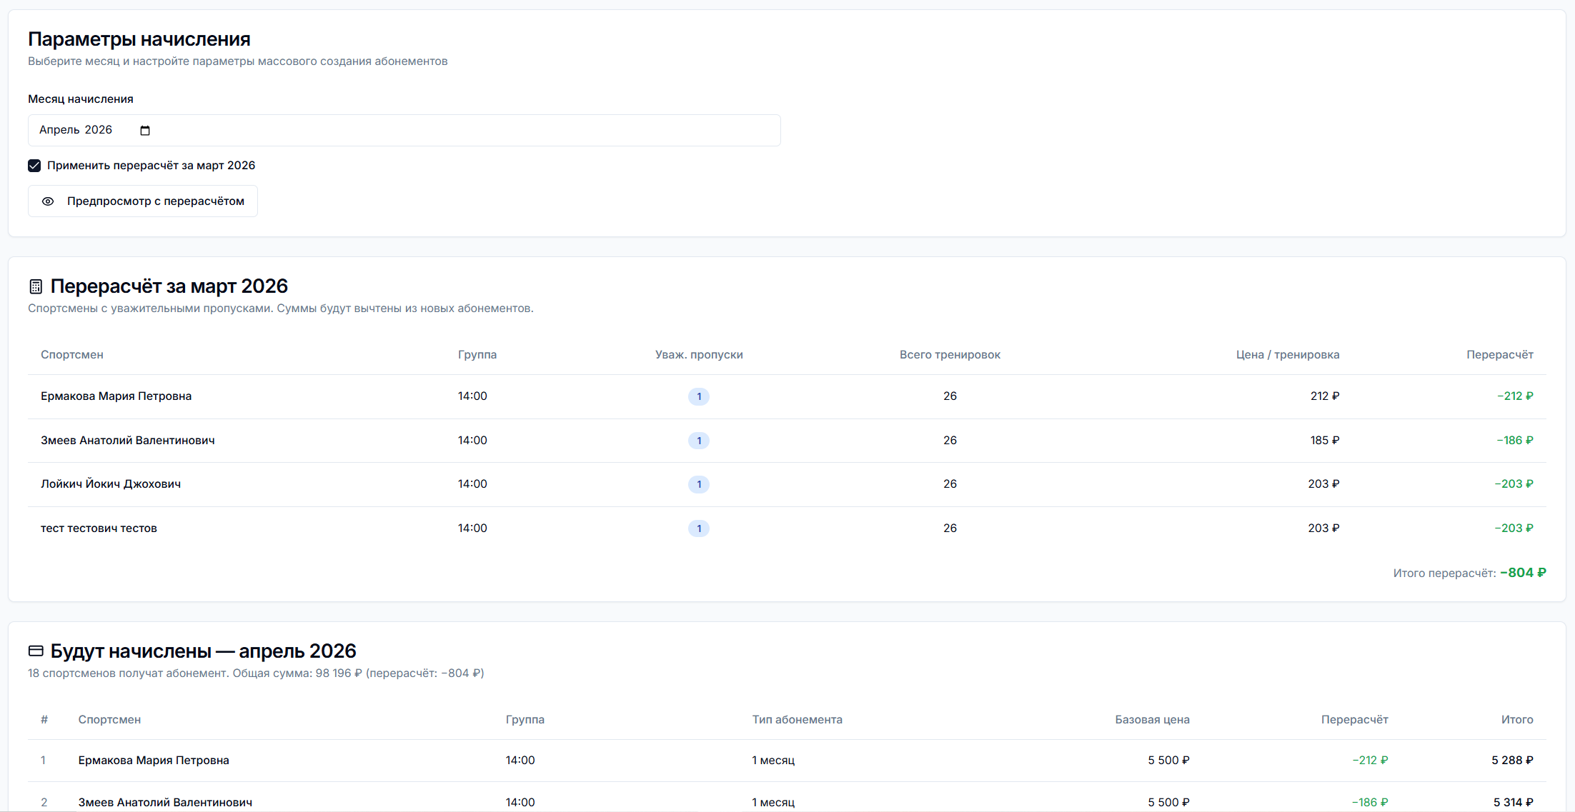Click Базовая цена column header

click(x=1151, y=719)
